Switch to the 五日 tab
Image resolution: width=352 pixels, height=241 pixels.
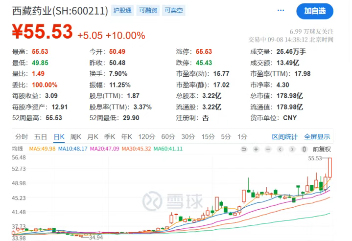[x=41, y=137]
